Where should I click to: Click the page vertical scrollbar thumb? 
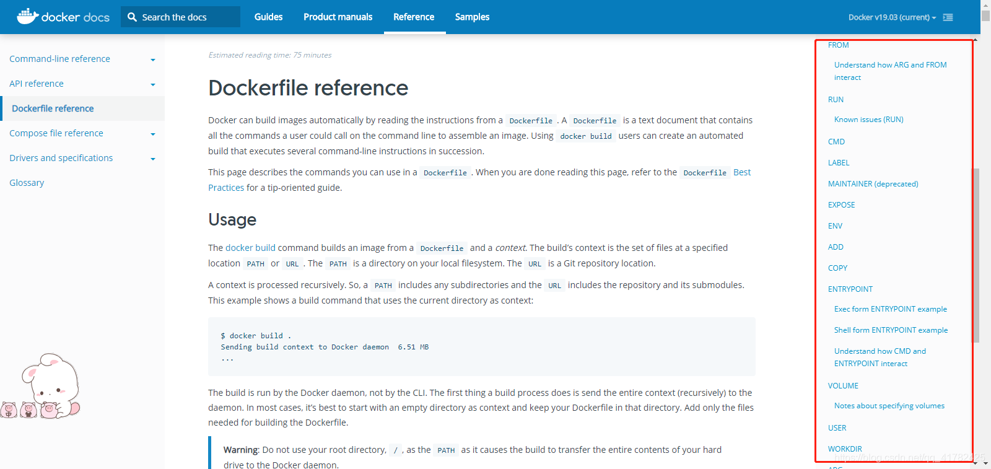coord(985,15)
